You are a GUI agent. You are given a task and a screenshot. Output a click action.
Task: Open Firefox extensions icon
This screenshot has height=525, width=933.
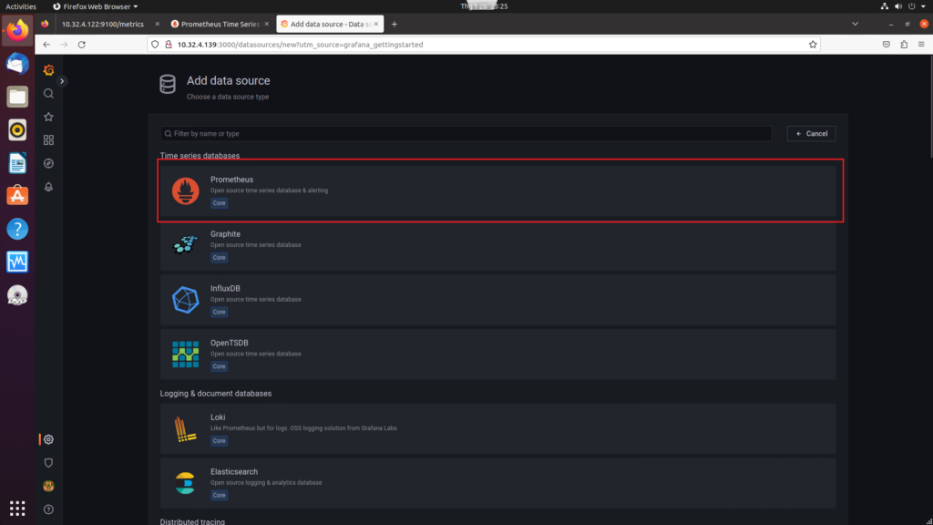click(904, 45)
